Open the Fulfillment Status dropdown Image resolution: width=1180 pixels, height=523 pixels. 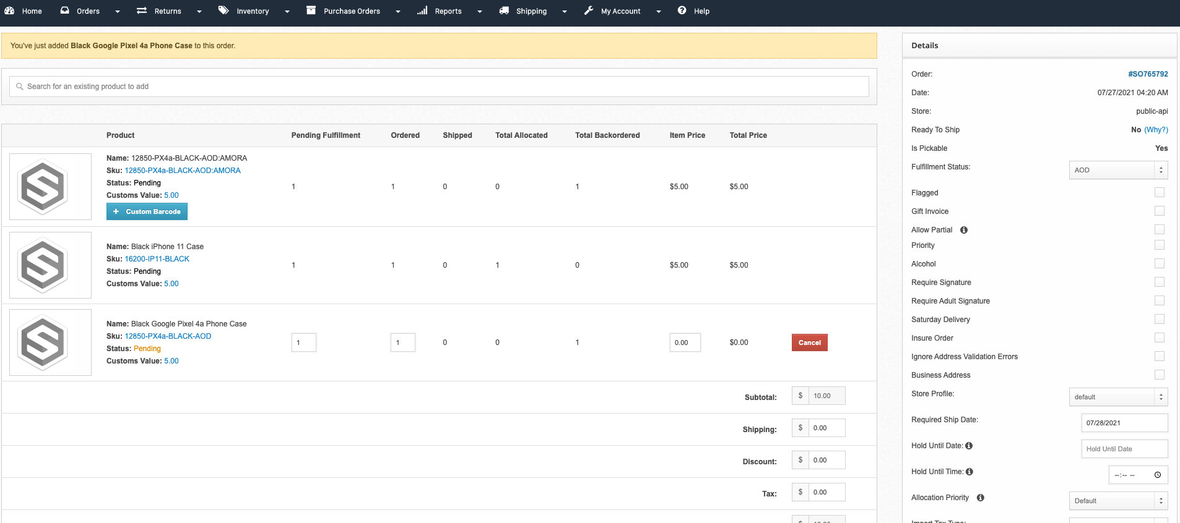(x=1118, y=170)
